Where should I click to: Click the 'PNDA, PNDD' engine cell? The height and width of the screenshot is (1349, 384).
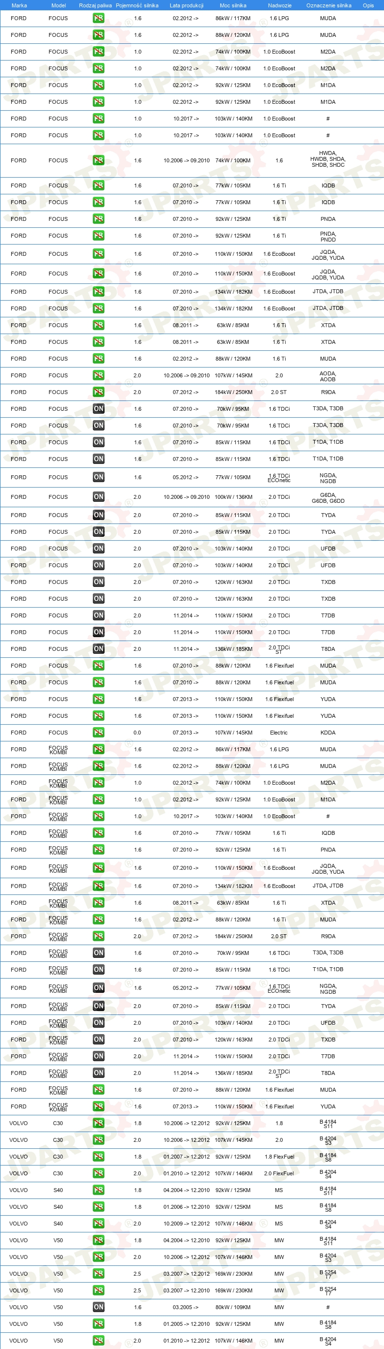tap(328, 237)
